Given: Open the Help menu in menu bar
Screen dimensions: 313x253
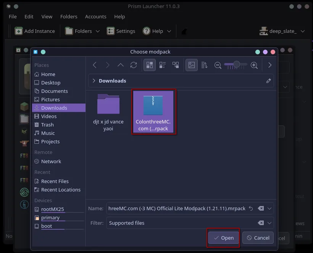Looking at the screenshot, I should pos(119,16).
